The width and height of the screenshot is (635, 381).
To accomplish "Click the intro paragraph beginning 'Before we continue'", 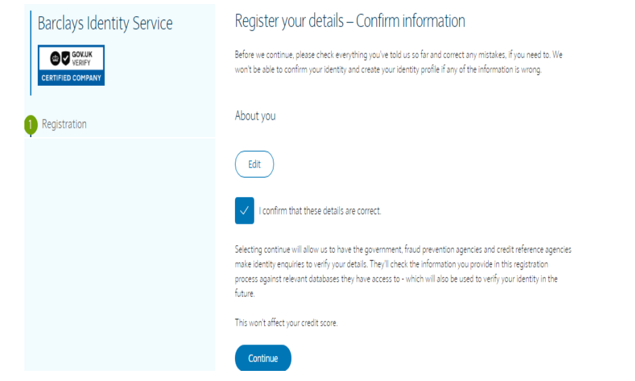I will [x=398, y=62].
